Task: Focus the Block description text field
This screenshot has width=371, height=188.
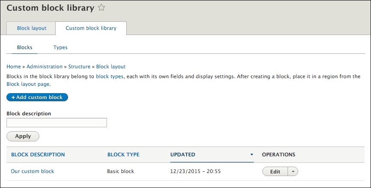Action: [x=56, y=123]
